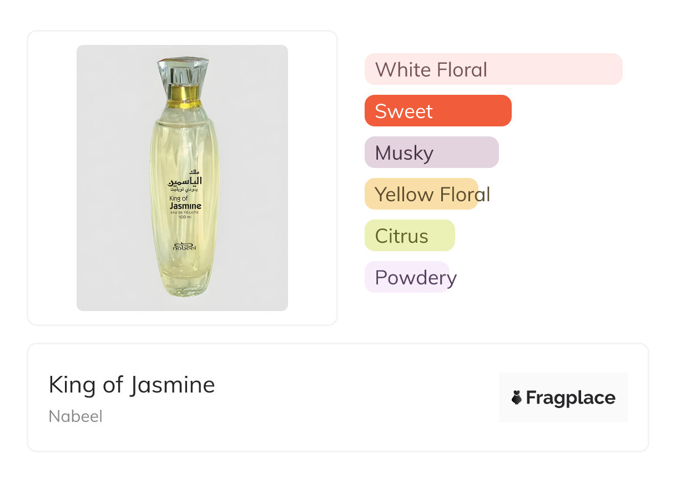Open the King of Jasmine title
The image size is (676, 479).
pos(132,385)
